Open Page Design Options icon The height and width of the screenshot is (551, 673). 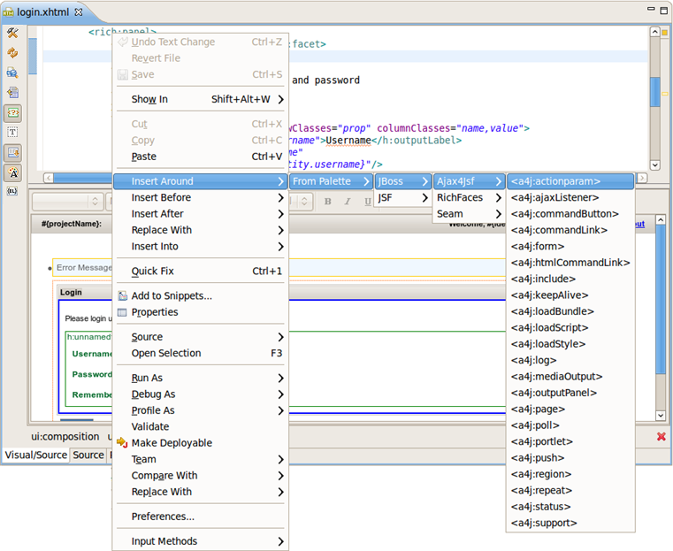coord(12,73)
